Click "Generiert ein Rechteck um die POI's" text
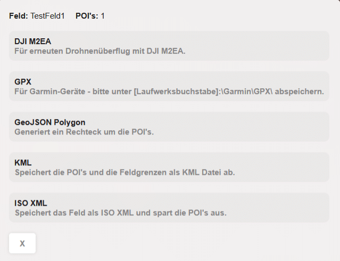 [x=84, y=132]
